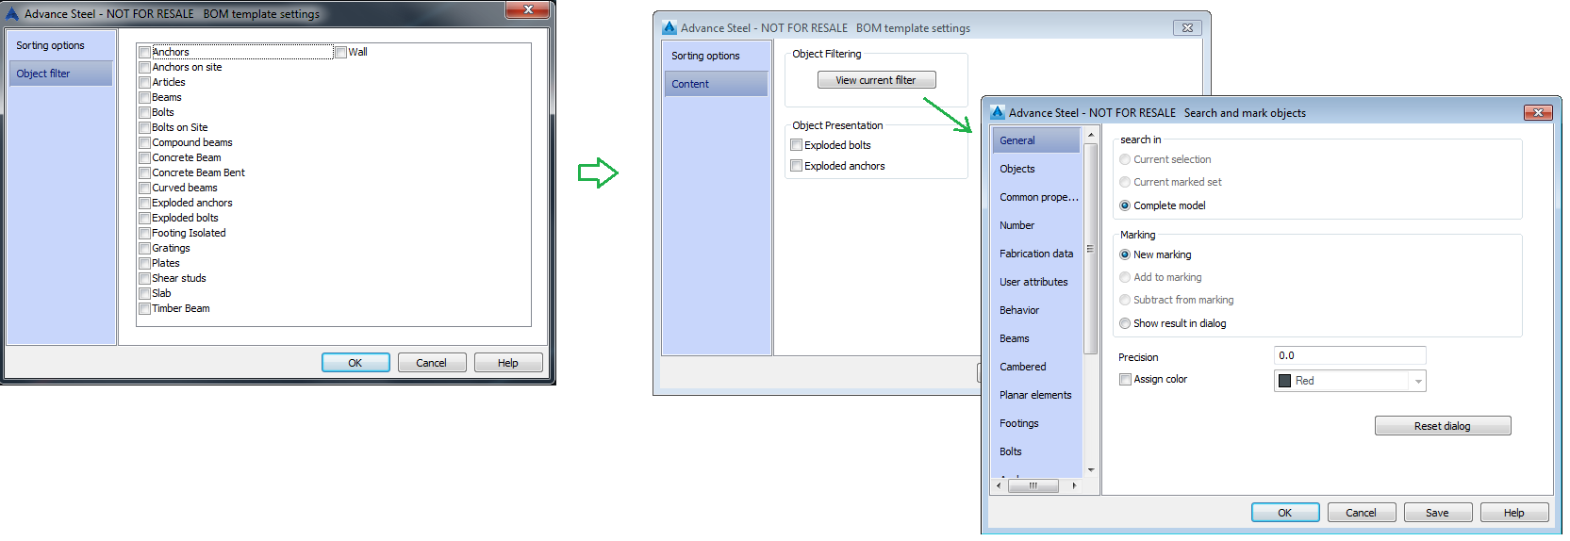Click OK in Search and mark objects dialog
This screenshot has width=1570, height=541.
1285,513
